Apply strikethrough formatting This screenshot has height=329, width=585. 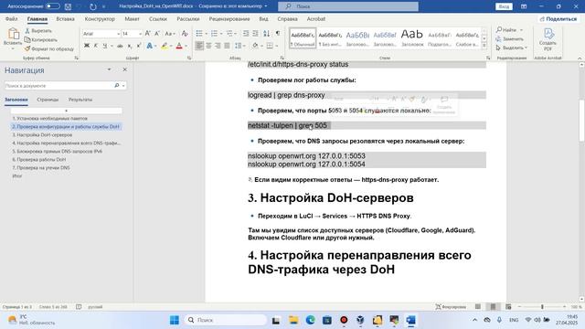click(x=120, y=46)
